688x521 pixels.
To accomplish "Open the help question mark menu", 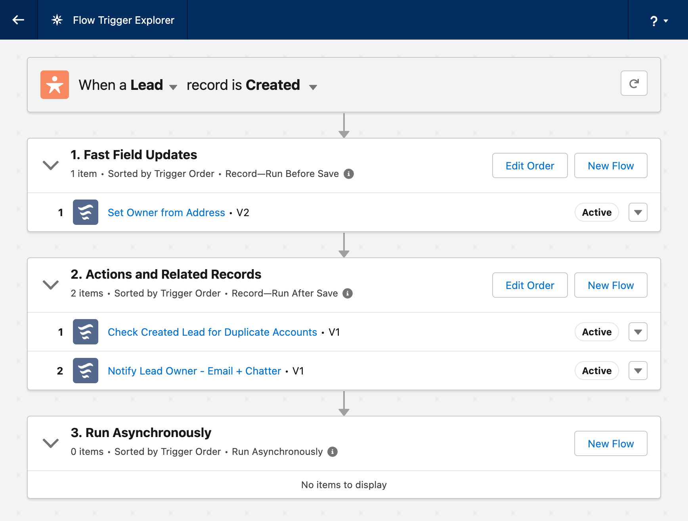I will tap(658, 21).
